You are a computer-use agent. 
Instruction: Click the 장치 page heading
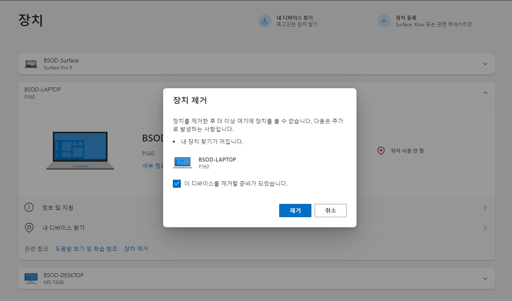(31, 20)
